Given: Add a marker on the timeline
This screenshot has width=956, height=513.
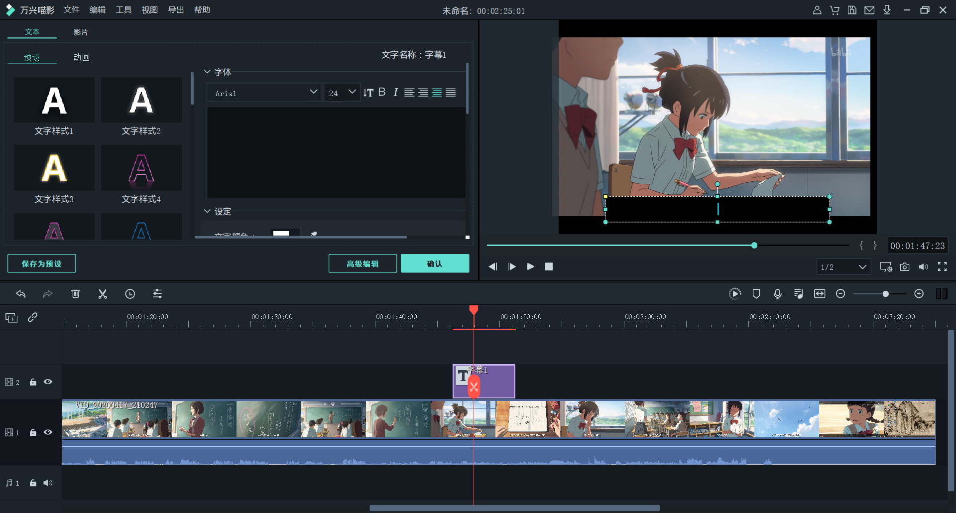Looking at the screenshot, I should click(x=756, y=294).
